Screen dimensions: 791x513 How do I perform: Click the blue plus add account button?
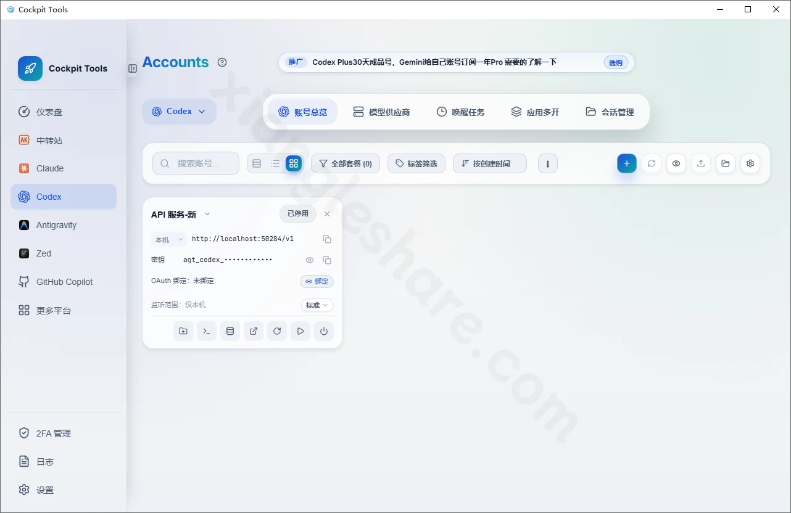pos(627,163)
